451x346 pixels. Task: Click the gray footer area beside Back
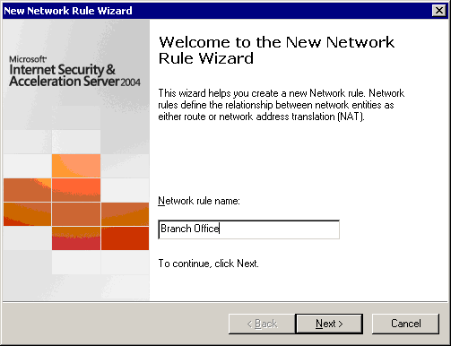pos(115,324)
